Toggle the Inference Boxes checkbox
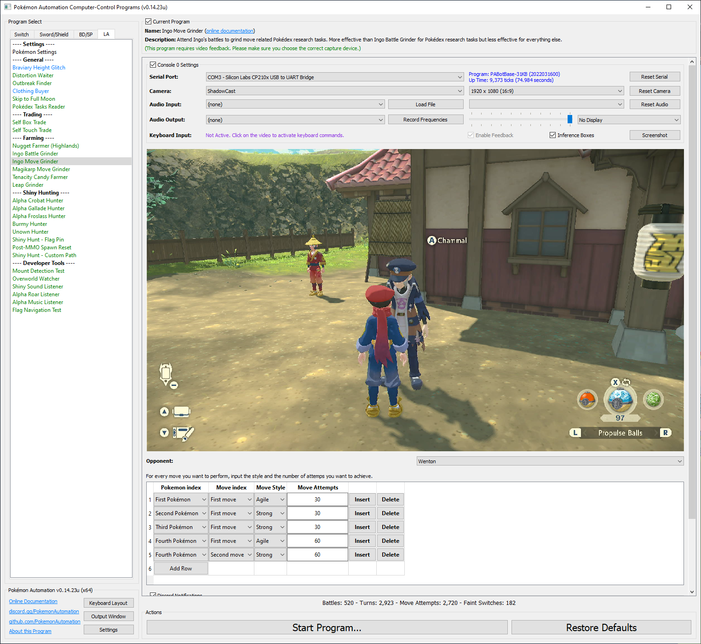The width and height of the screenshot is (701, 644). [553, 135]
